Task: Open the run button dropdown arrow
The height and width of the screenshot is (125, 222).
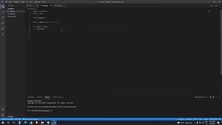Action: tap(214, 6)
